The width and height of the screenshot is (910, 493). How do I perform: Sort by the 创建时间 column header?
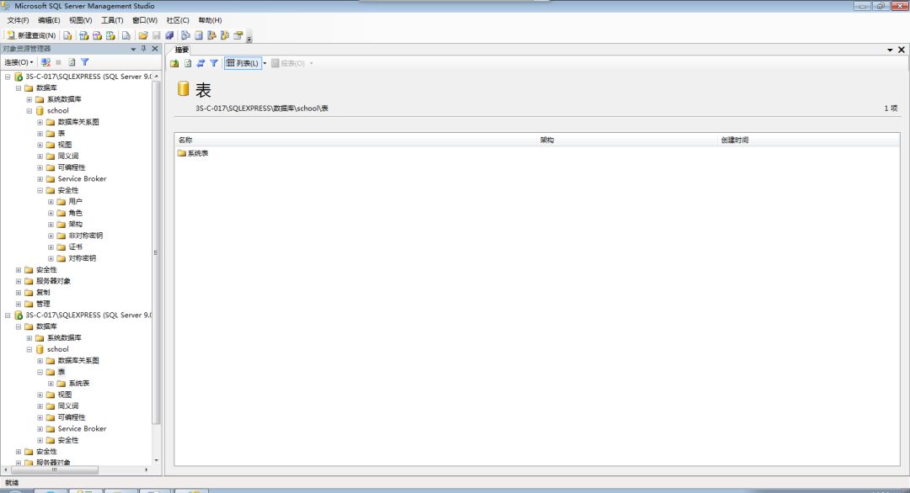click(x=808, y=140)
